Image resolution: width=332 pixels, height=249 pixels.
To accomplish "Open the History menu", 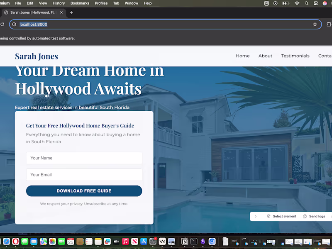I will point(59,3).
